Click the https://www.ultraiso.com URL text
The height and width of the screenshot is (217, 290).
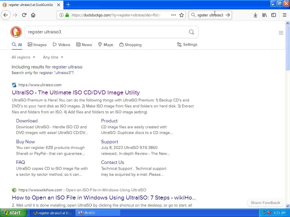[x=40, y=85]
